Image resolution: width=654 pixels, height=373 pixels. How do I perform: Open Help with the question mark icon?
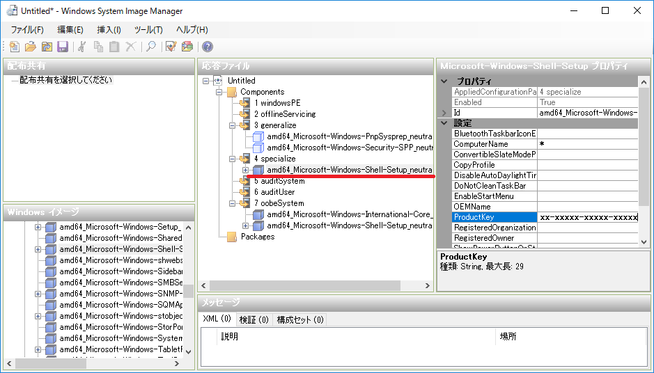point(208,47)
